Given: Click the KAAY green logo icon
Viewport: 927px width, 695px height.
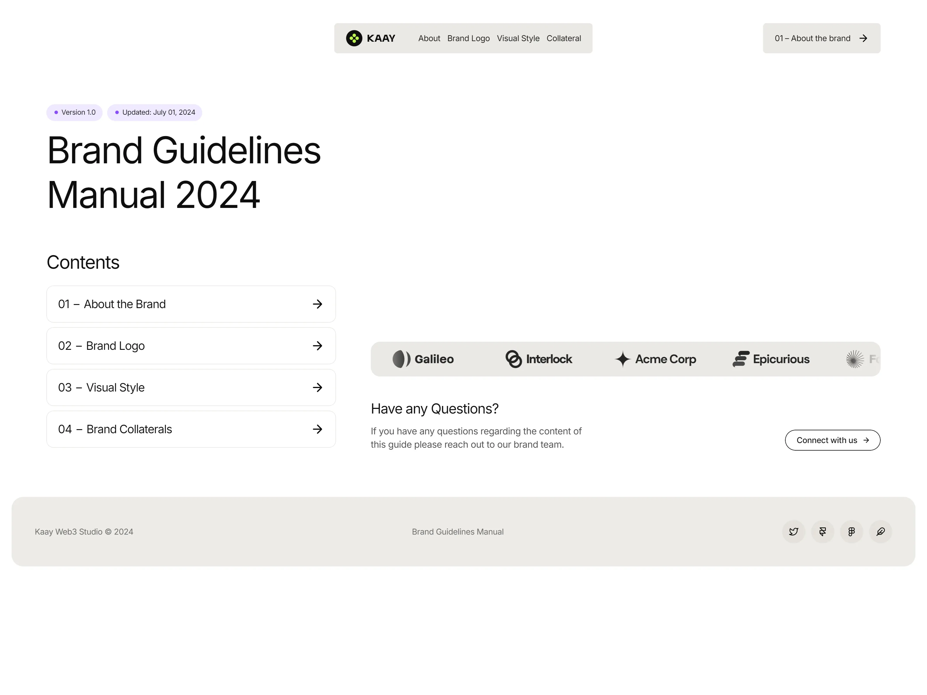Looking at the screenshot, I should 354,38.
